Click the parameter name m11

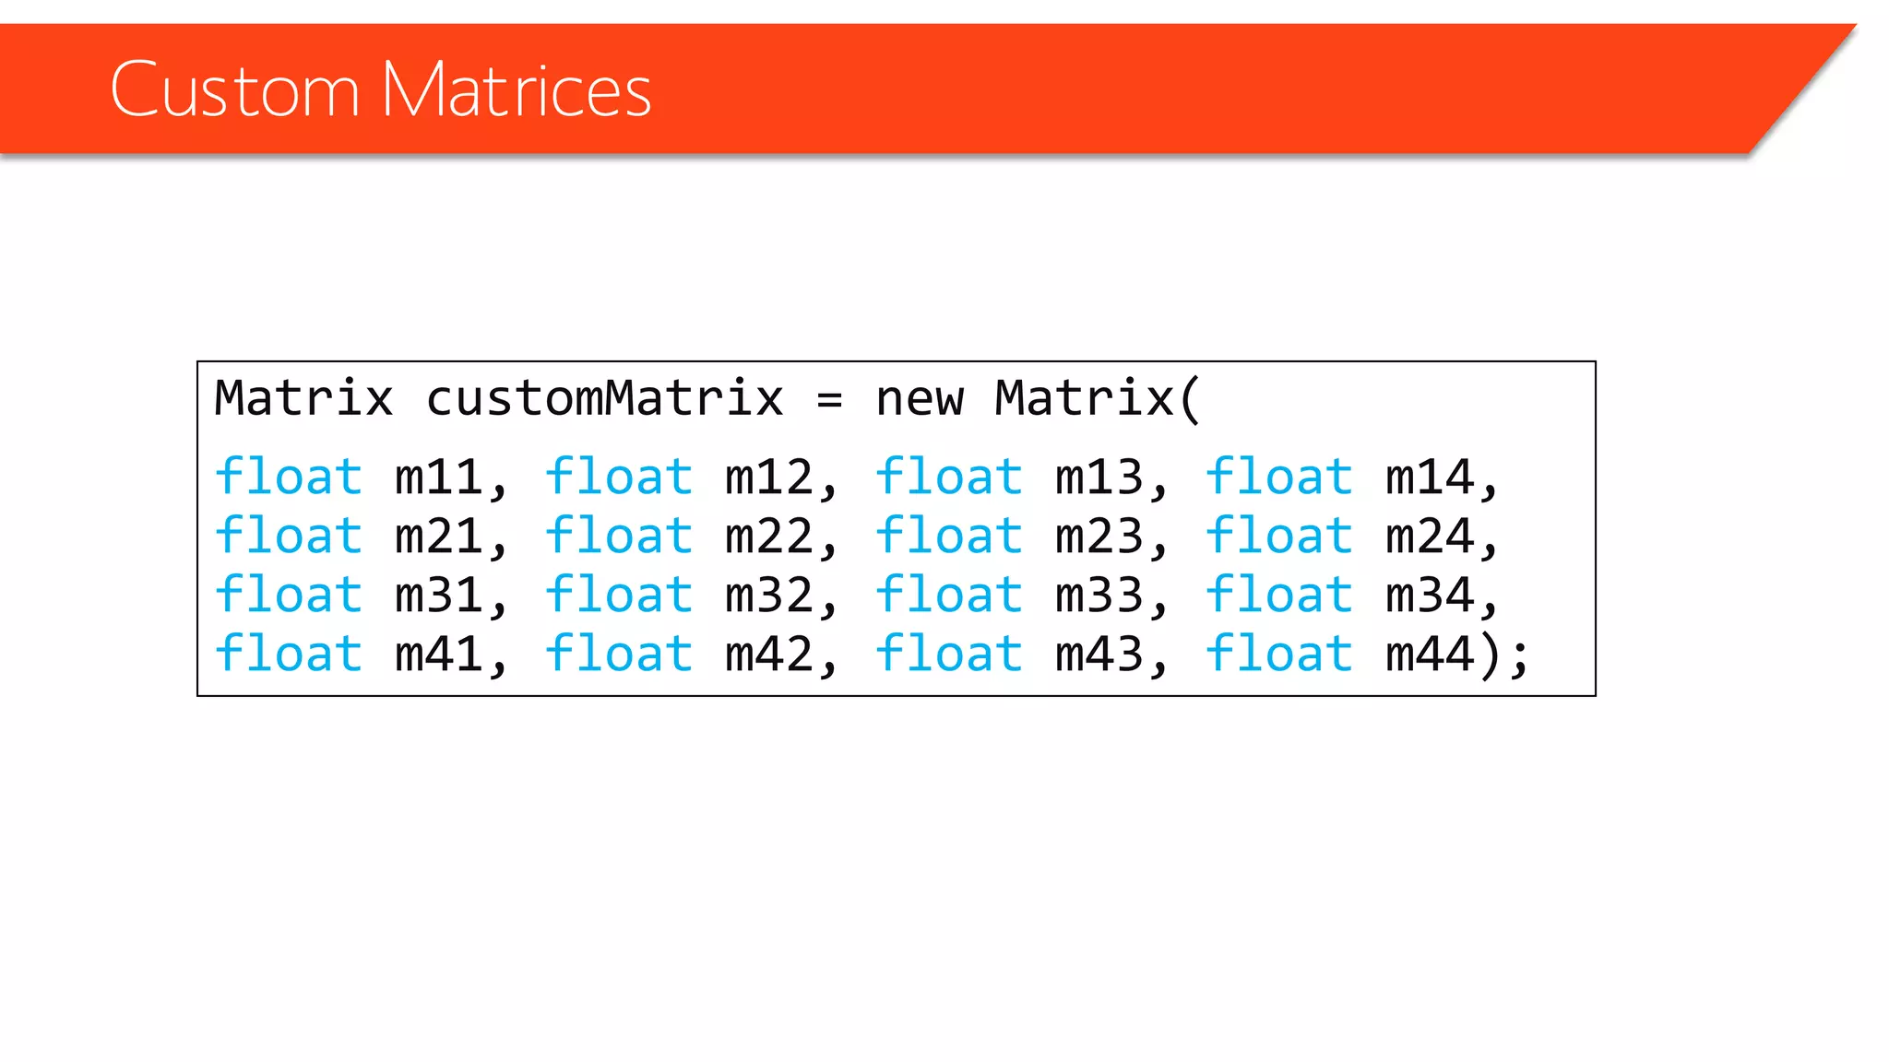(x=439, y=478)
